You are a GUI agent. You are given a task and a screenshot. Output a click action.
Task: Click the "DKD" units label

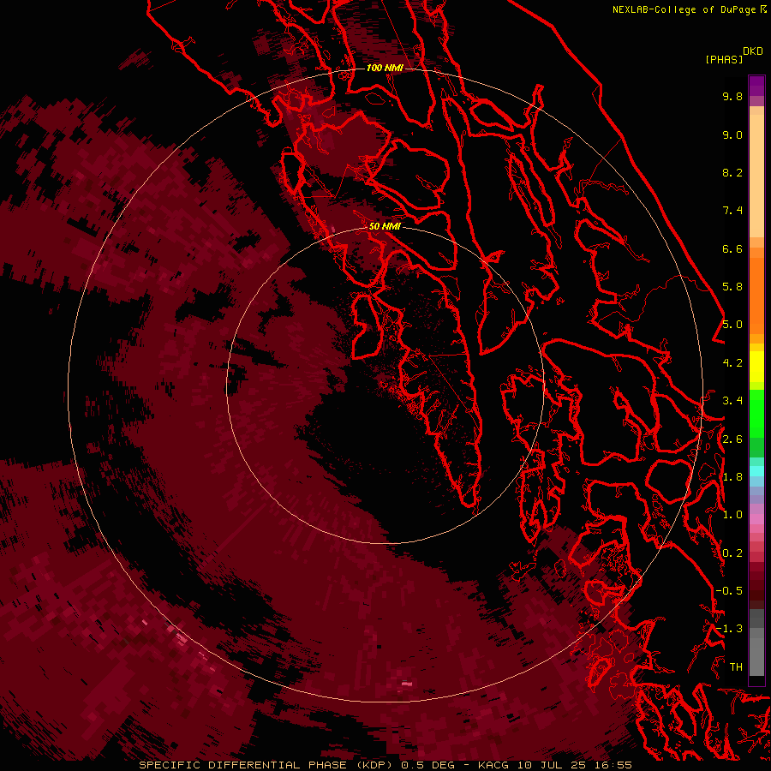(x=753, y=51)
